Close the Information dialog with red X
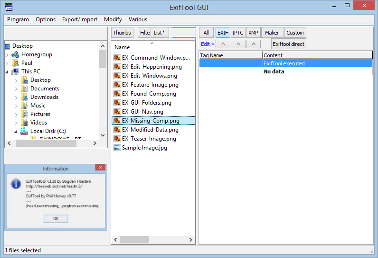378x258 pixels. coord(100,168)
